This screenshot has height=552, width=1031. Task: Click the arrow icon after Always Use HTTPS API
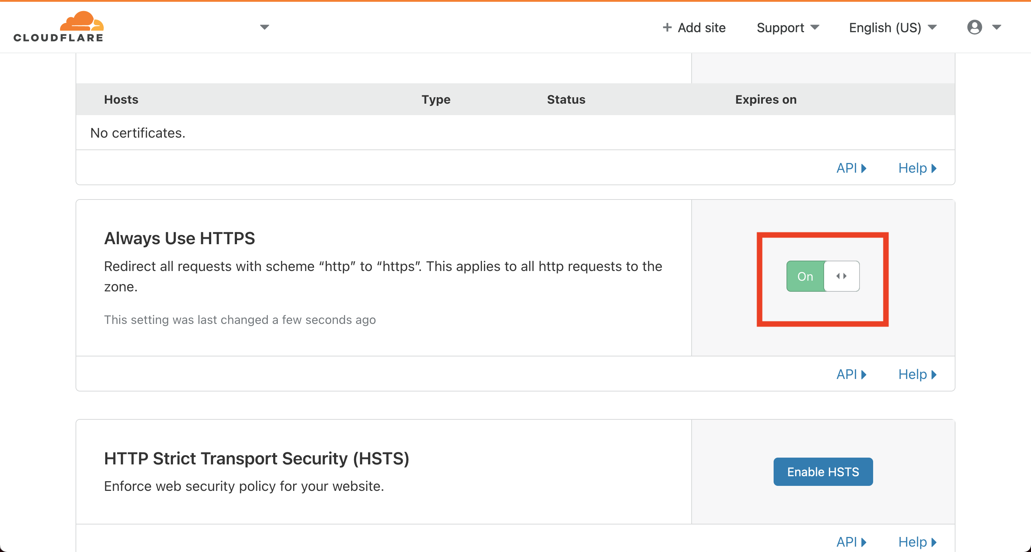(864, 375)
